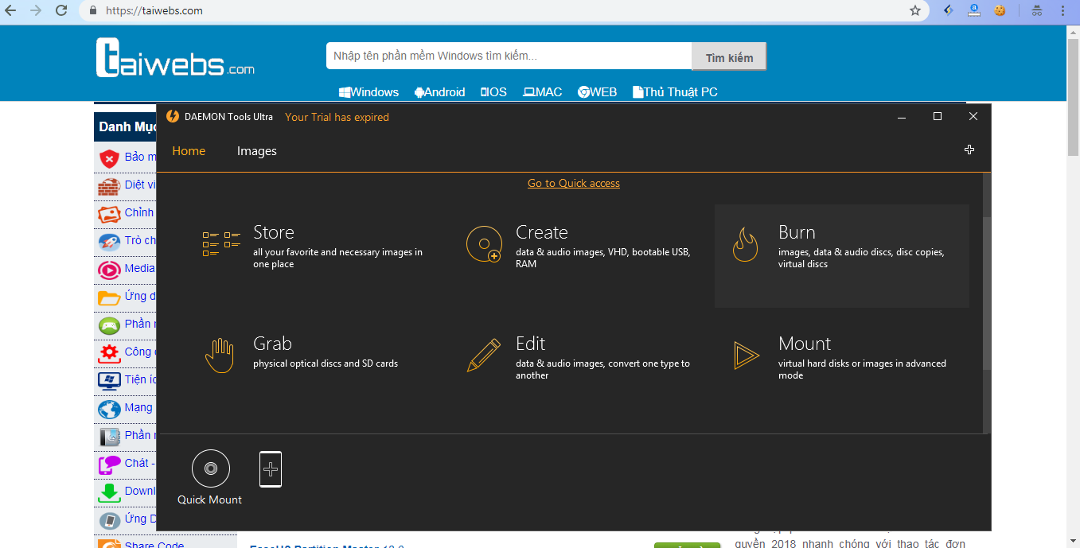Open the Go to Quick access link
Viewport: 1080px width, 548px height.
(573, 184)
